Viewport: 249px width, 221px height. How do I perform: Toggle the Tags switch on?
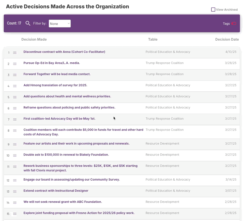[234, 24]
